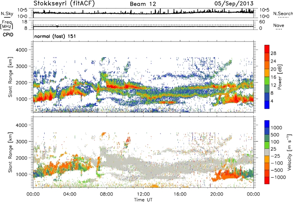
Task: Click the blue top of the velocity colorbar
Action: tap(267, 124)
